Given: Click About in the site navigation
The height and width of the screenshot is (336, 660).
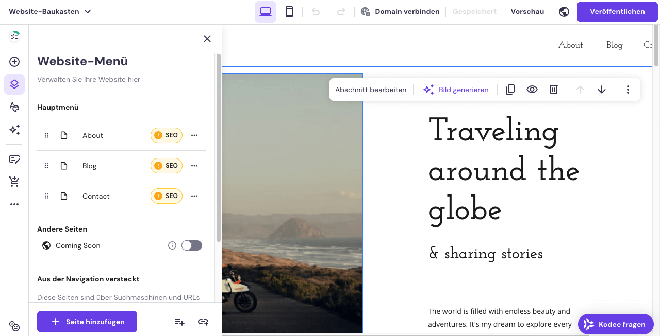Looking at the screenshot, I should [x=571, y=45].
